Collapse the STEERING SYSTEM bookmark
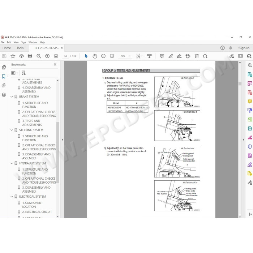The image size is (253, 253). 12,130
